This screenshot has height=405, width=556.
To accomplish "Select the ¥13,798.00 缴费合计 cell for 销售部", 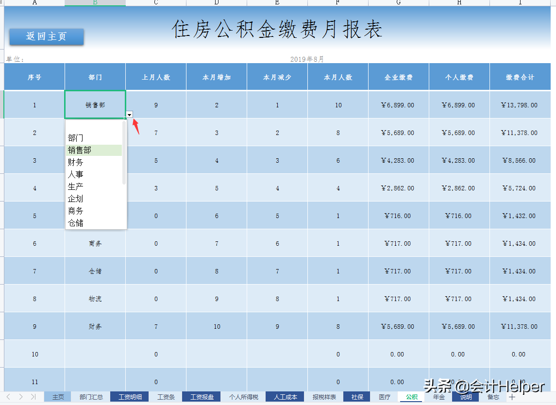I will point(520,104).
